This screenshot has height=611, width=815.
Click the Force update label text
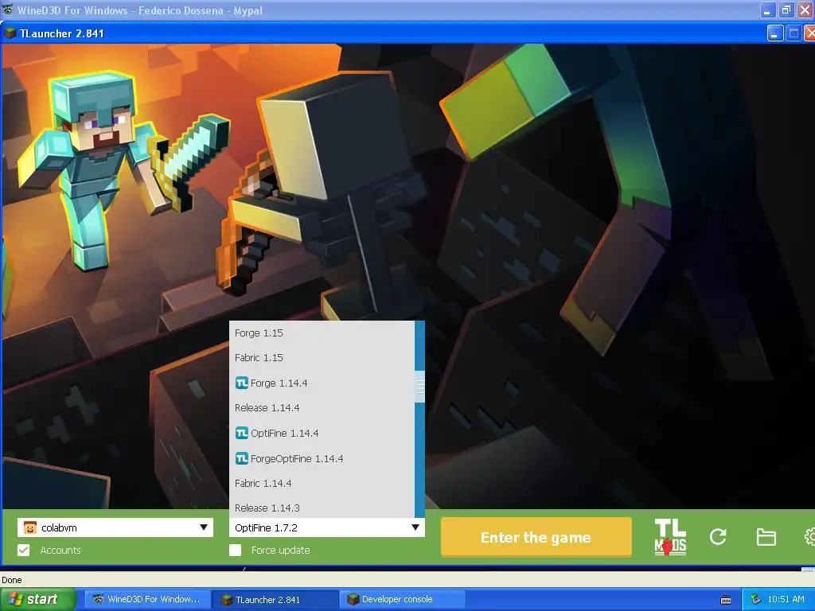(x=280, y=550)
